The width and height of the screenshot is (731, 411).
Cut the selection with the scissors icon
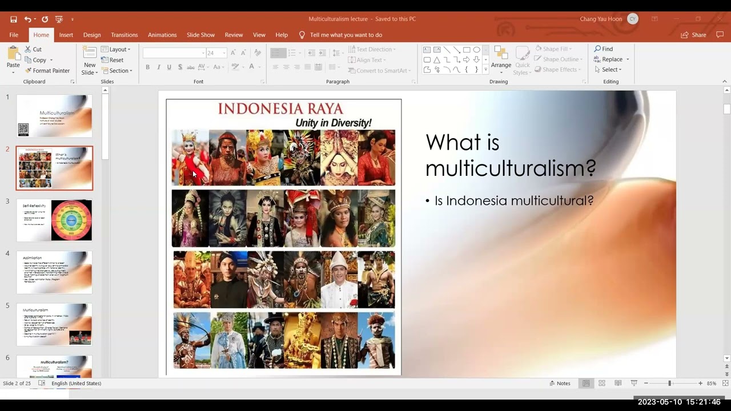(x=33, y=49)
